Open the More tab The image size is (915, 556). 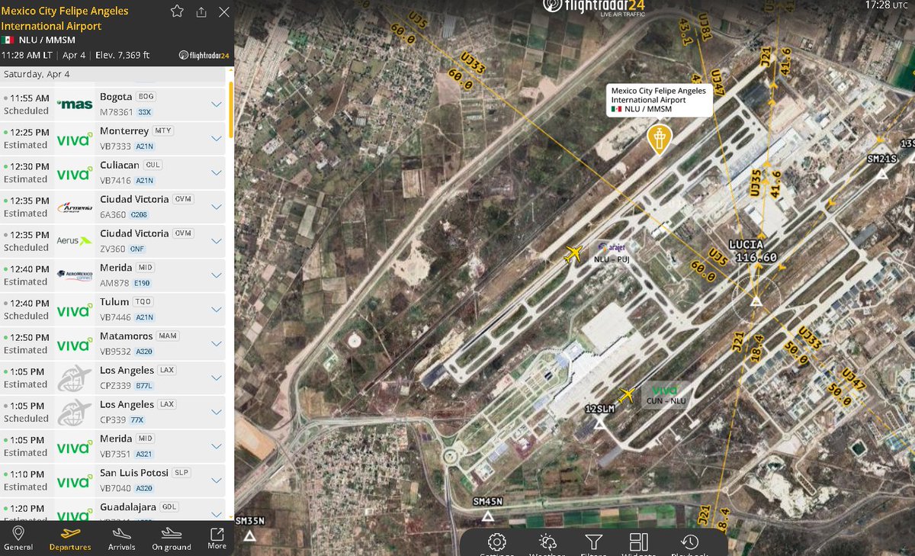click(217, 538)
